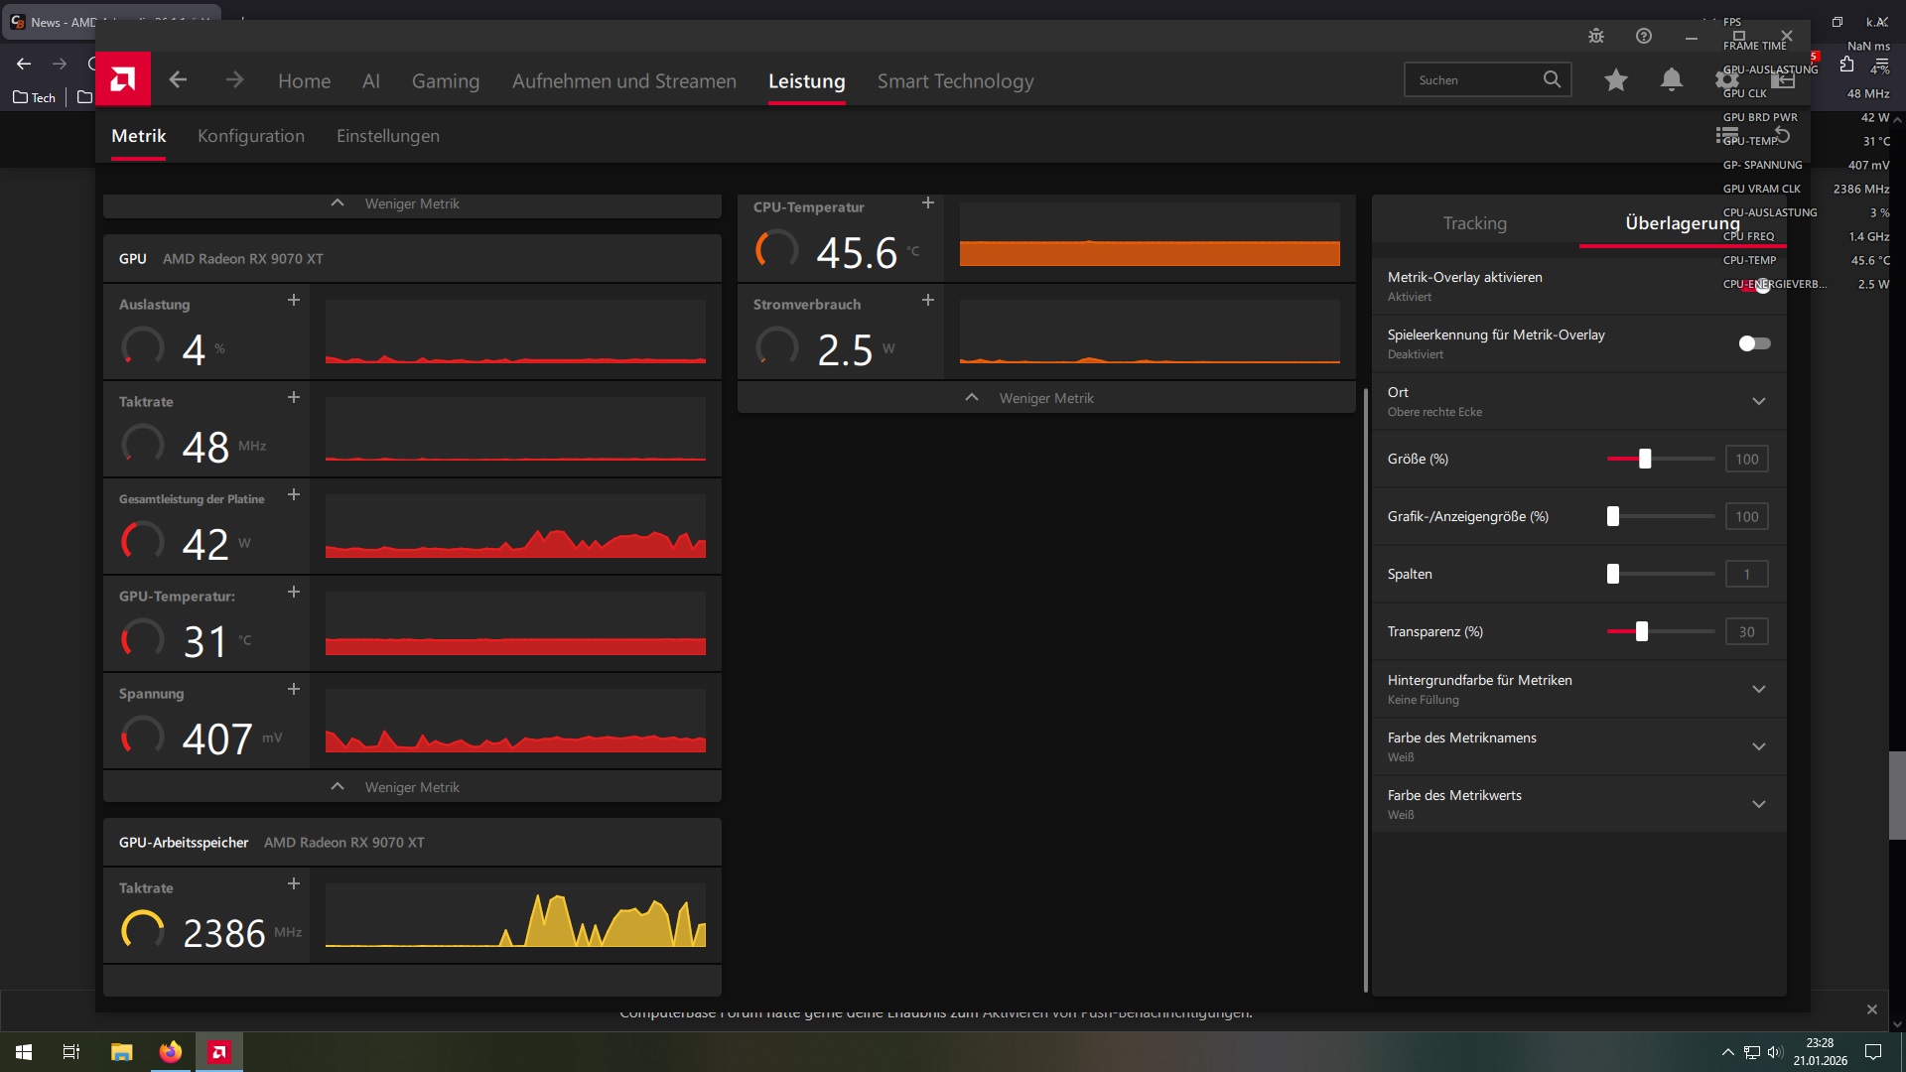Screen dimensions: 1906x1072
Task: Click the search magnifier icon
Action: tap(1552, 79)
